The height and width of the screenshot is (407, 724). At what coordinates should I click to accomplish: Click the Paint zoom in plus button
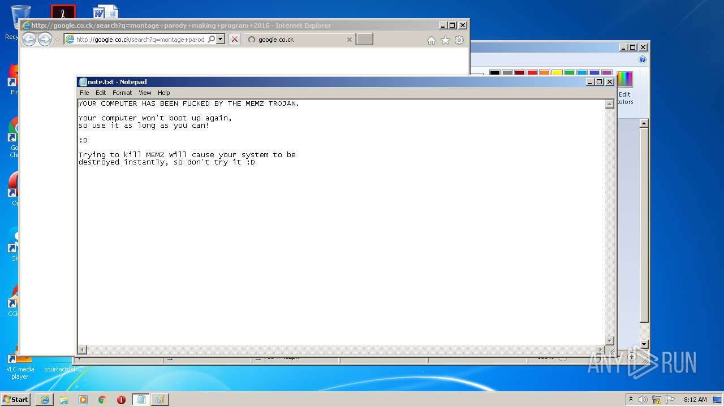pos(632,357)
